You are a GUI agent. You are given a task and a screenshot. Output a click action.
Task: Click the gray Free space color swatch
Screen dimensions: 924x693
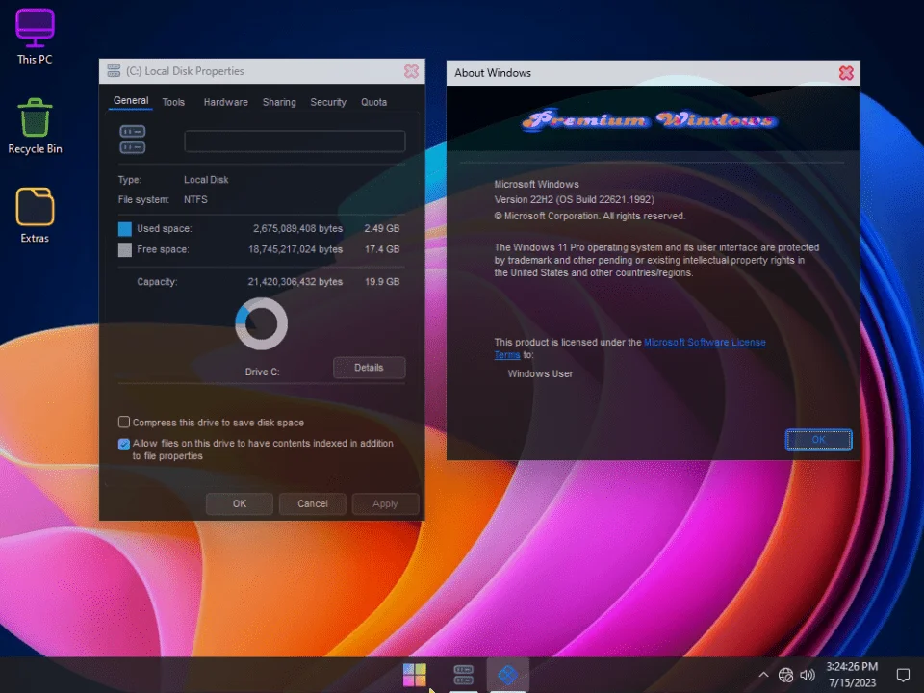pos(125,250)
